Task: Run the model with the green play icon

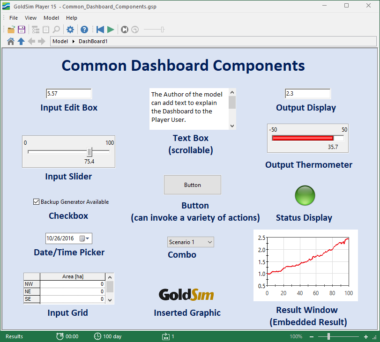Action: click(111, 30)
